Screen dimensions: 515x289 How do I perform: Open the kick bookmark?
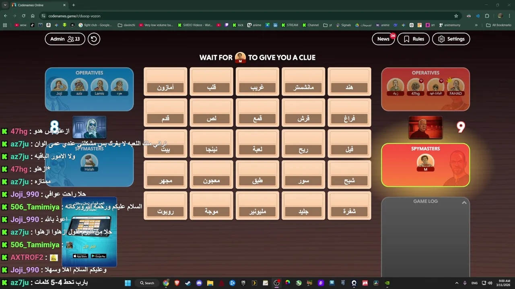[238, 25]
